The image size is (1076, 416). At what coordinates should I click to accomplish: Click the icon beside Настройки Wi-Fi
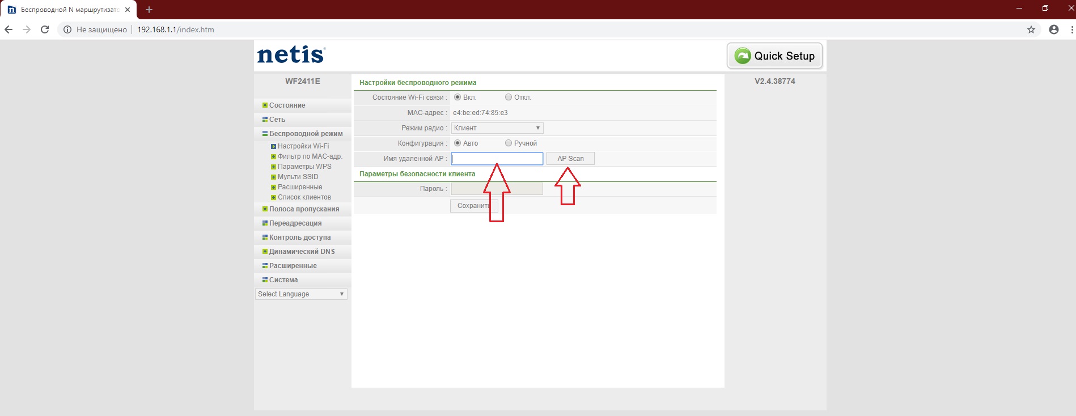(x=273, y=146)
